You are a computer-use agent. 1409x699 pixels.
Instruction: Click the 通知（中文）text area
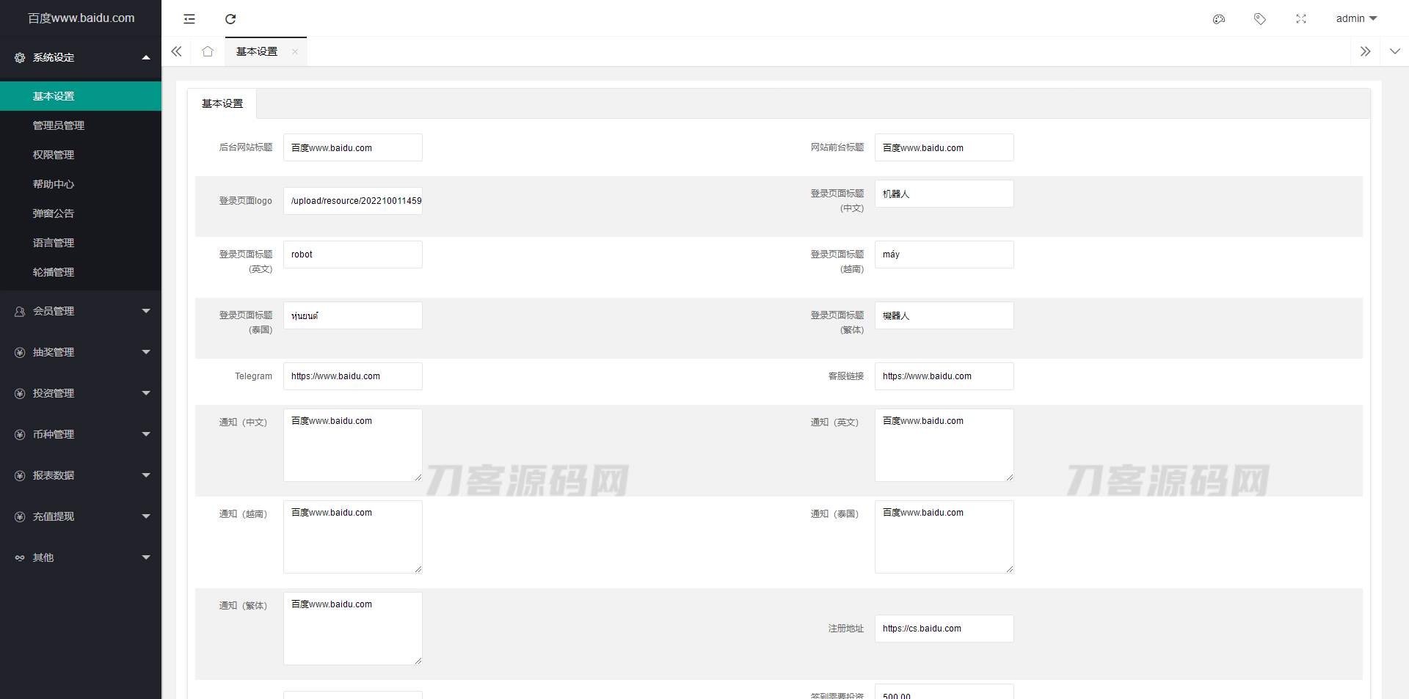tap(352, 445)
